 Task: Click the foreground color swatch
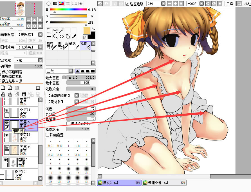coord(87,31)
